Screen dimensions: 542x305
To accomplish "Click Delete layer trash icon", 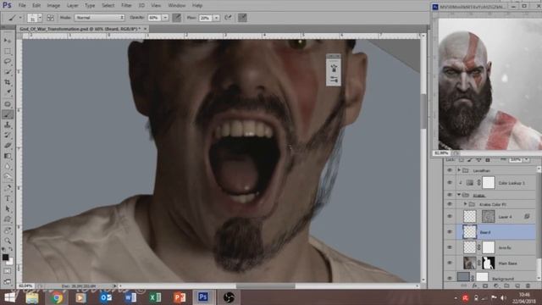I will point(528,286).
